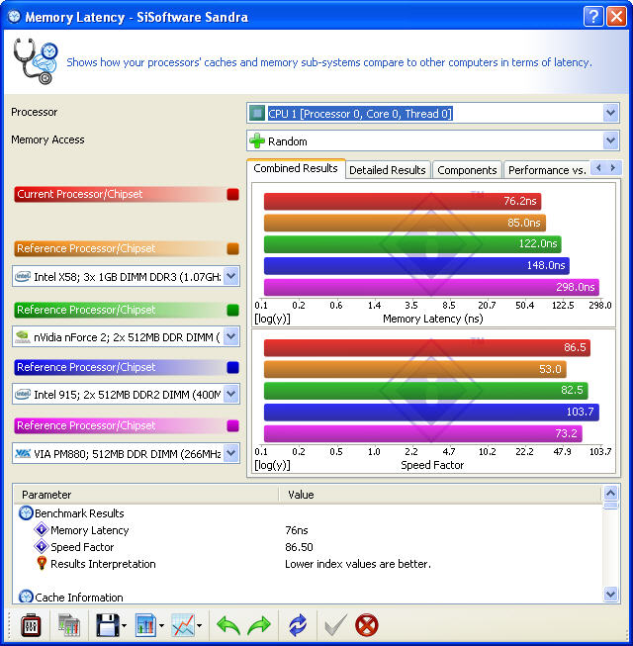Viewport: 633px width, 646px height.
Task: Click the Results Interpretation lightbulb icon
Action: (42, 563)
